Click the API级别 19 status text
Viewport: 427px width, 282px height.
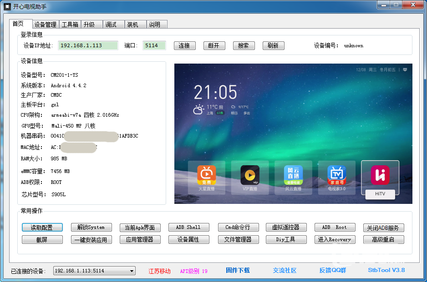click(193, 271)
